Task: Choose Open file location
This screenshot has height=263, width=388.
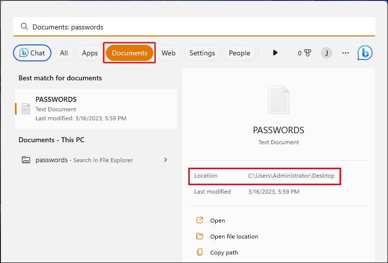Action: point(234,236)
